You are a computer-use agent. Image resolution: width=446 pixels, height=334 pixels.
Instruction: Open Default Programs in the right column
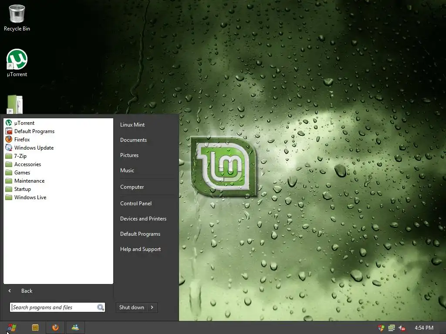click(x=140, y=234)
